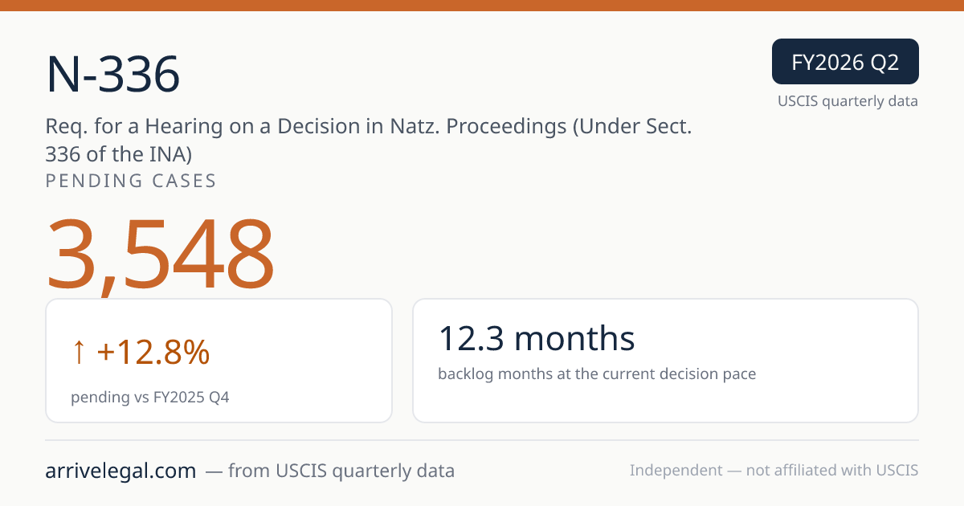Click the 12.3 months backlog figure

point(537,339)
